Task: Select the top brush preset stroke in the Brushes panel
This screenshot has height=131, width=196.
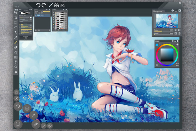Action: point(63,13)
